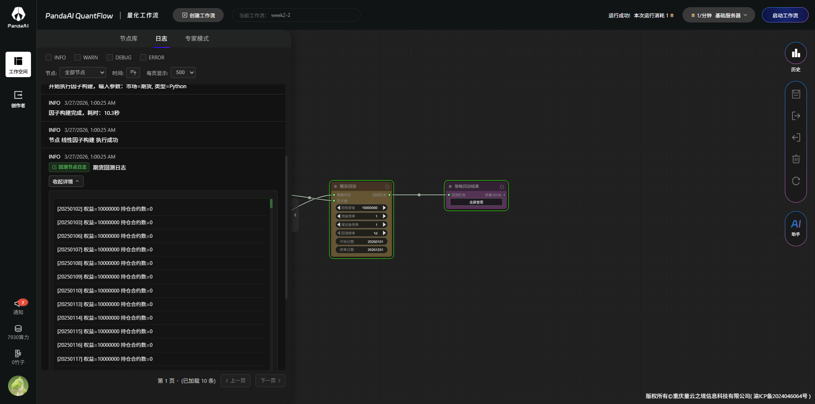This screenshot has width=815, height=404.
Task: Open the 历史 history chart icon
Action: (795, 53)
